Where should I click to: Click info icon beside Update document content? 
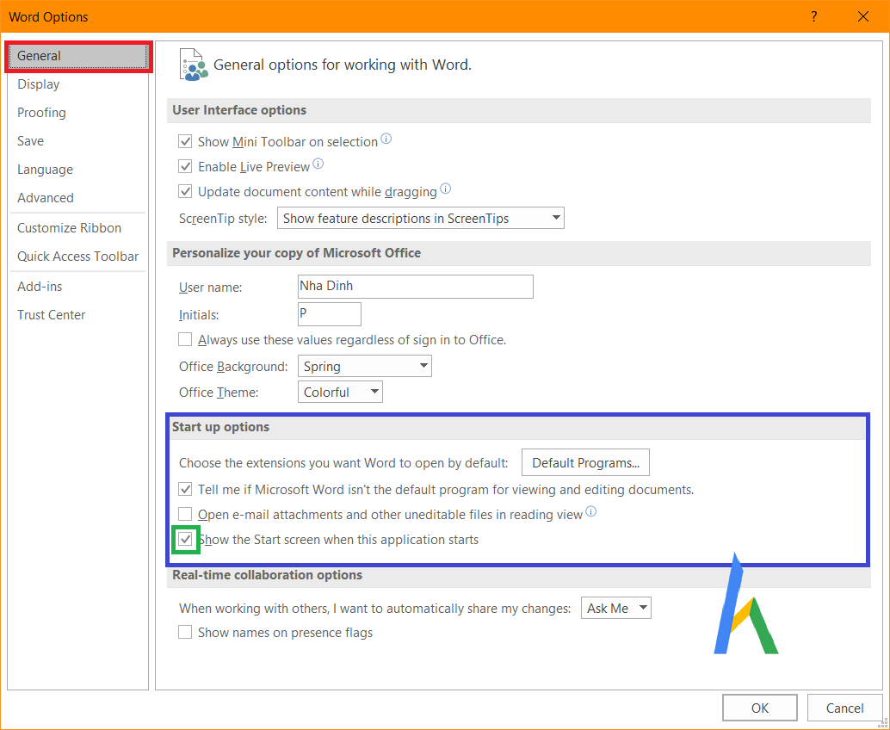(x=446, y=189)
